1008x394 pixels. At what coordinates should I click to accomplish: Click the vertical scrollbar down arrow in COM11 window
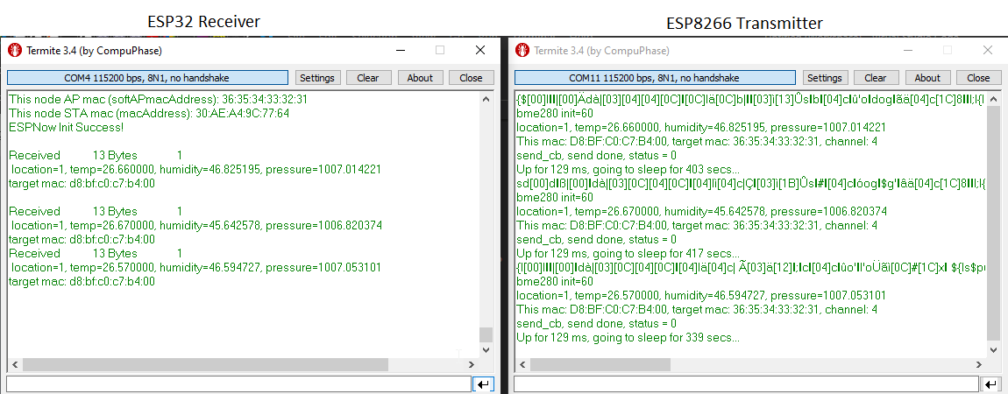coord(994,350)
